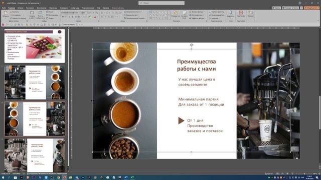
Task: Select the first slide thumbnail with chocolates
Action: pyautogui.click(x=35, y=46)
